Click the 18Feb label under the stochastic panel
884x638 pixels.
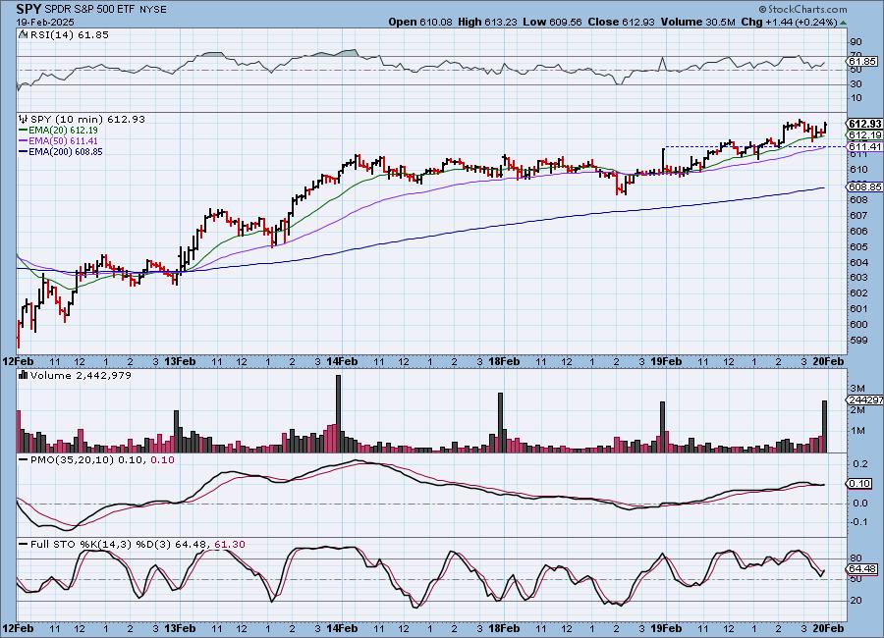click(x=504, y=628)
